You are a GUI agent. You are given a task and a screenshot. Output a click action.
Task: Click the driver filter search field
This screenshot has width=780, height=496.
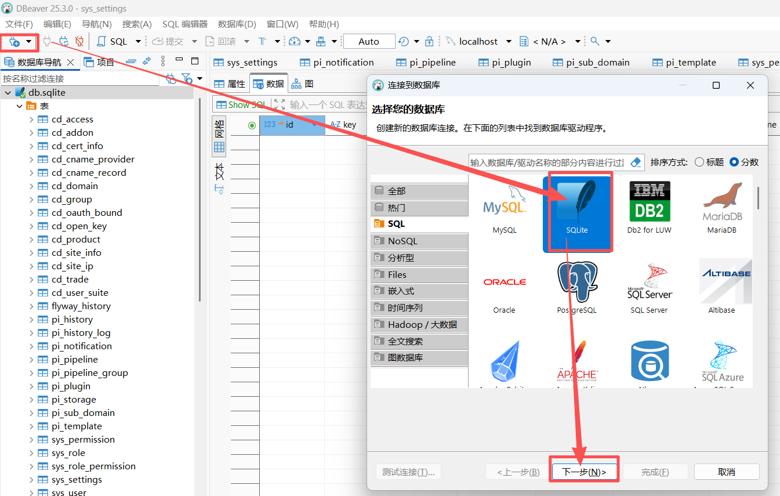547,162
